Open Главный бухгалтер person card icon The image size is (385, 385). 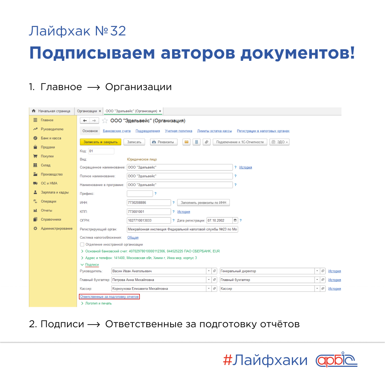[214, 280]
